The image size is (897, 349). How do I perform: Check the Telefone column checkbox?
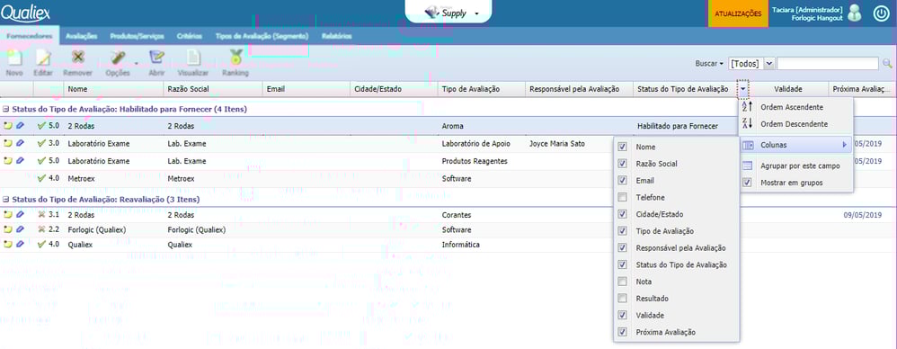pos(622,197)
